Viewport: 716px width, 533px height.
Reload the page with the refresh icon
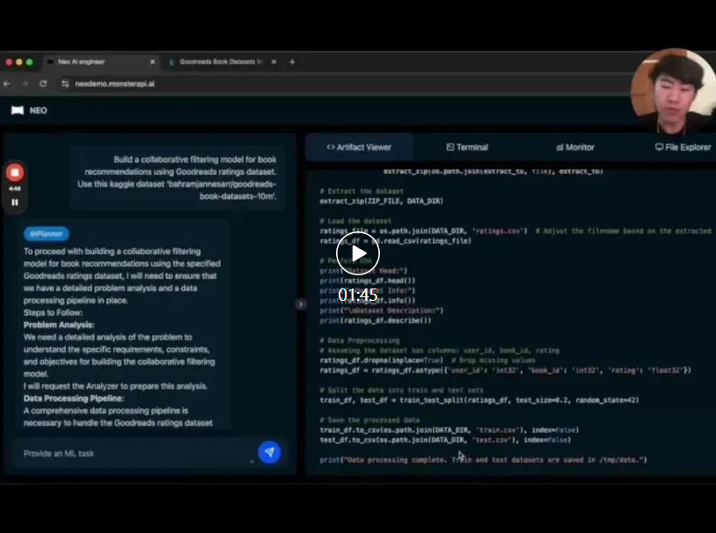43,84
